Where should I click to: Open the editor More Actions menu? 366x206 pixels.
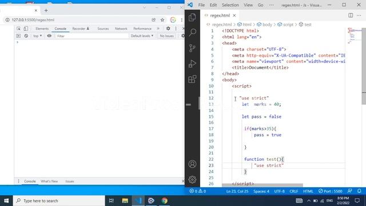pos(359,15)
